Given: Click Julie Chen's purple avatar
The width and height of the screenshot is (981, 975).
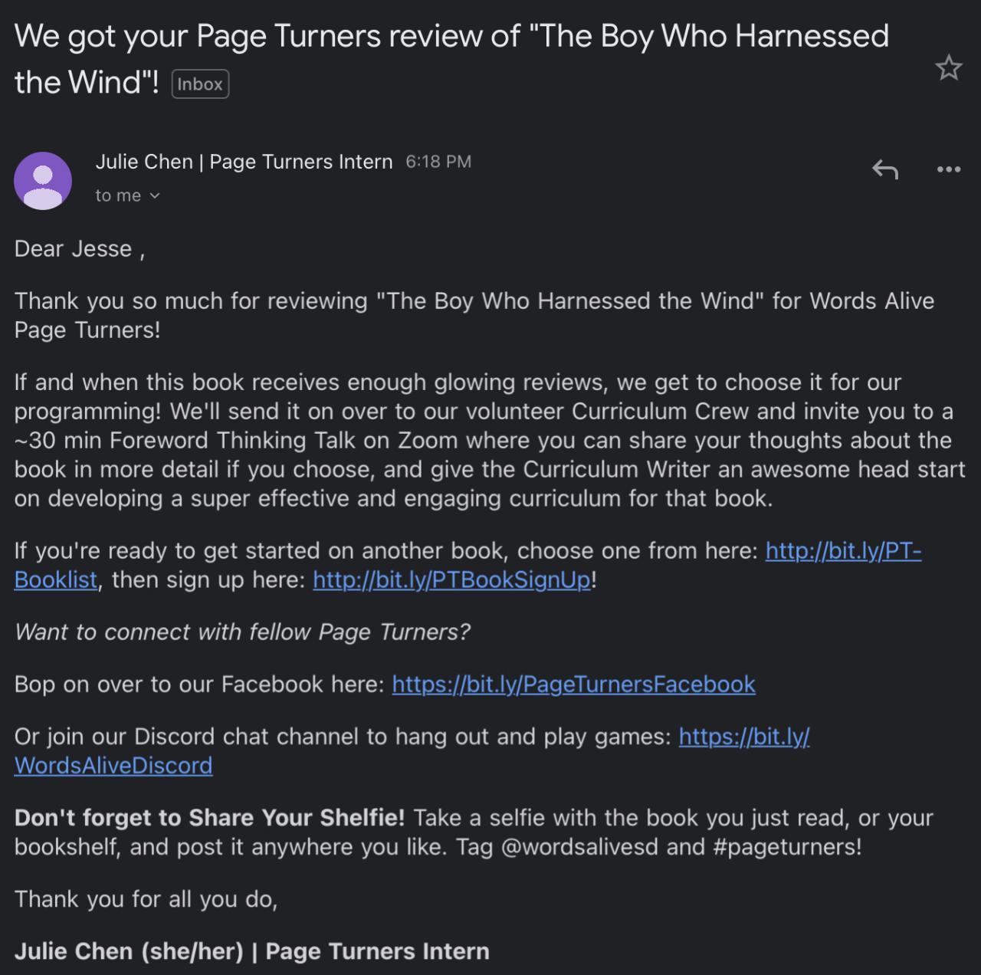Looking at the screenshot, I should 43,181.
